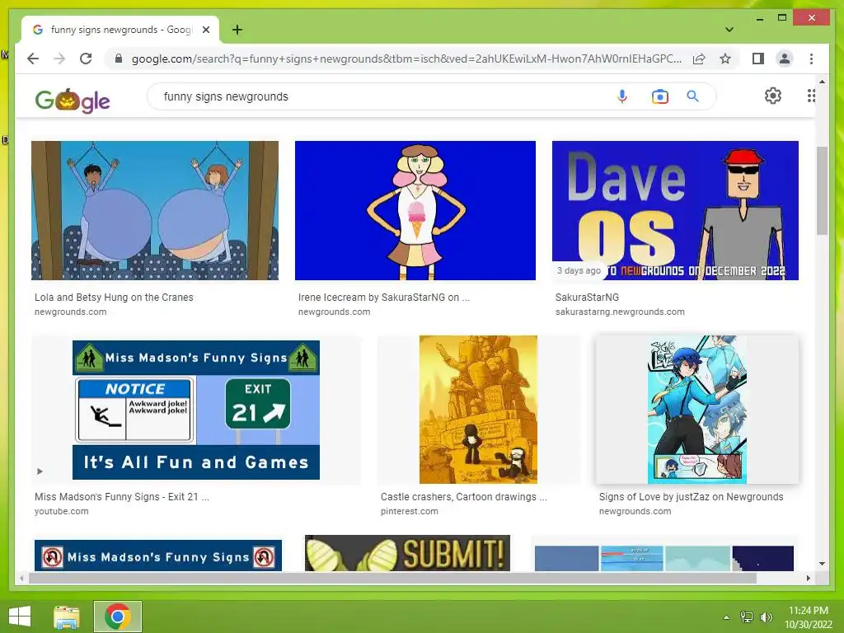Open Lola and Betsy cranes thumbnail

155,210
